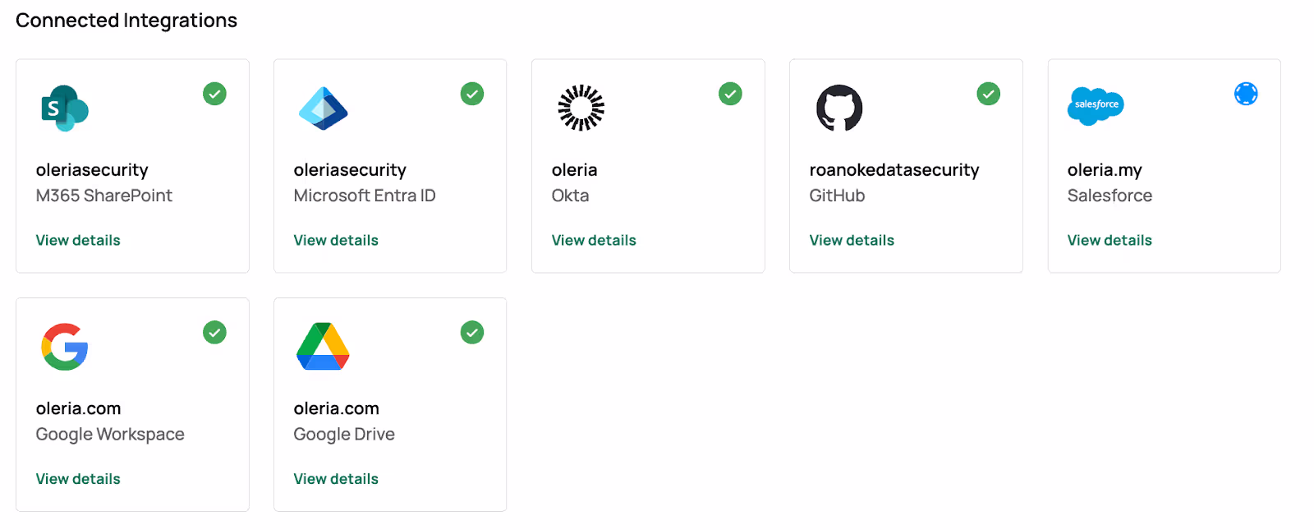Click the Google Drive triangle logo
The width and height of the screenshot is (1314, 530).
coord(323,346)
